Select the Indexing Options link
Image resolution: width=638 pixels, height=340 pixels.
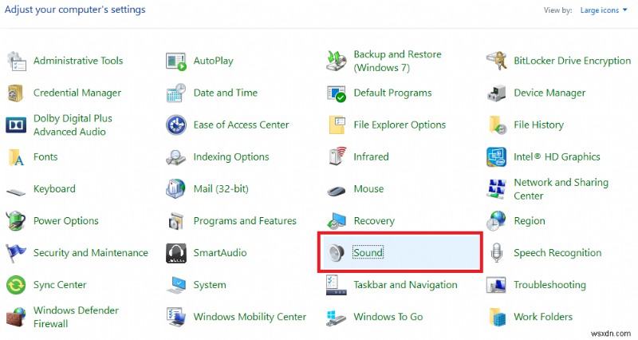231,157
